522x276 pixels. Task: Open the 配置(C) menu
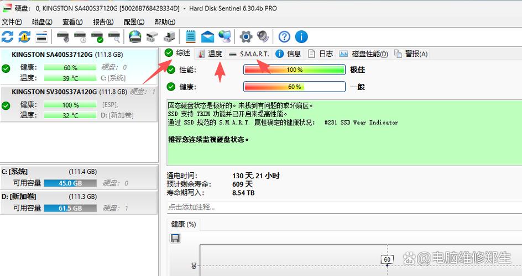click(x=134, y=22)
